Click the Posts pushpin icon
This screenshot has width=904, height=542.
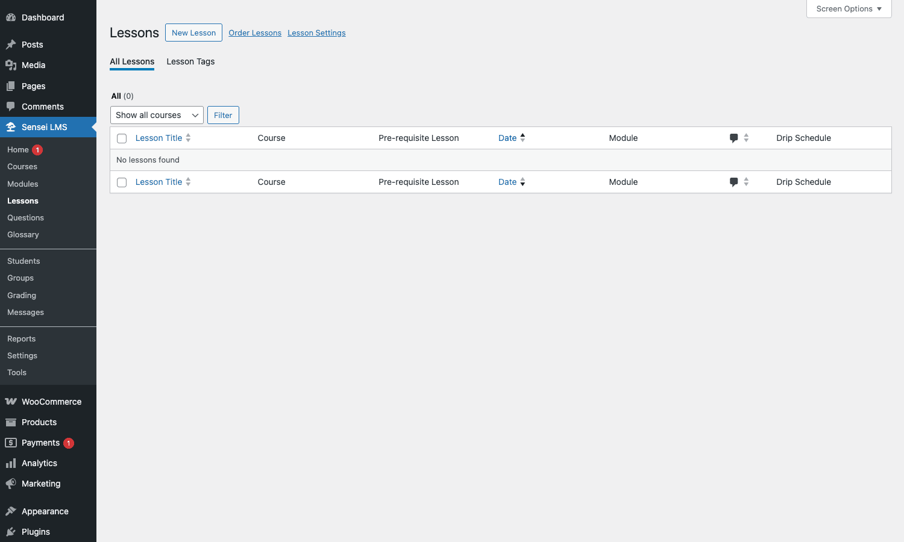[11, 45]
